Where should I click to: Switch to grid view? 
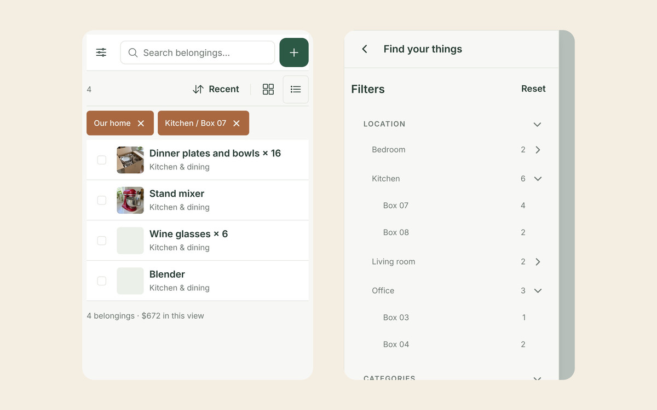268,89
